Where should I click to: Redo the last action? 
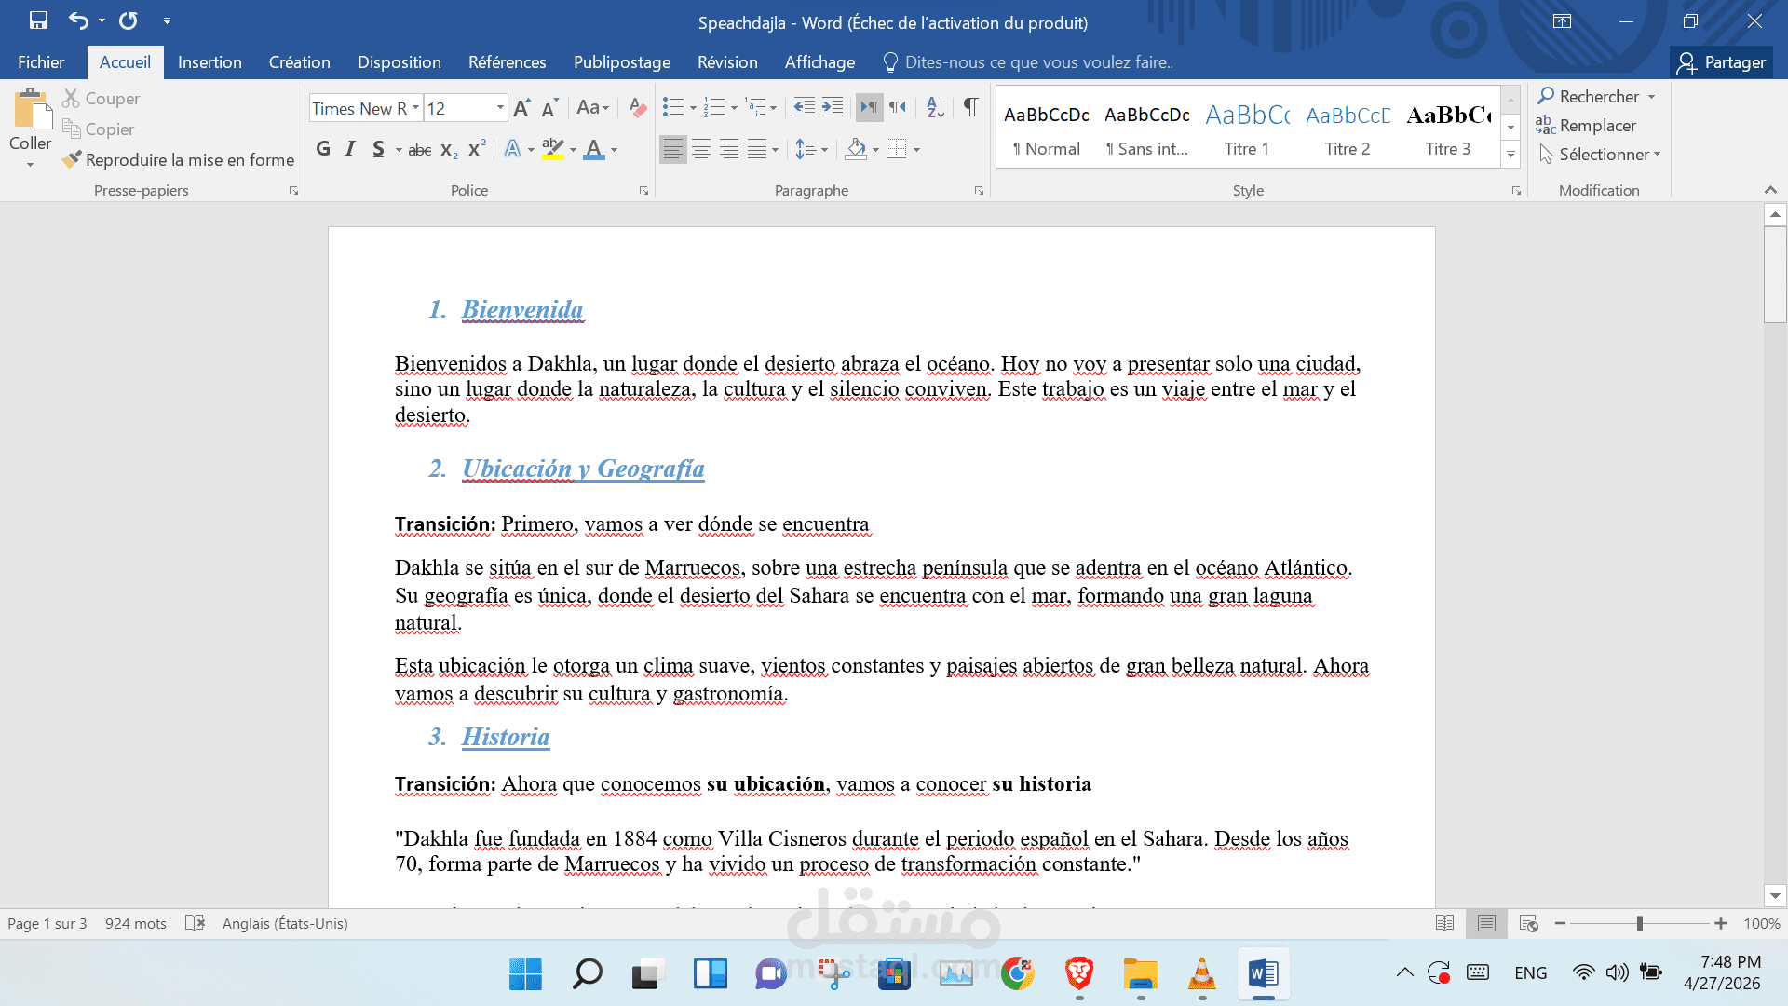coord(129,20)
